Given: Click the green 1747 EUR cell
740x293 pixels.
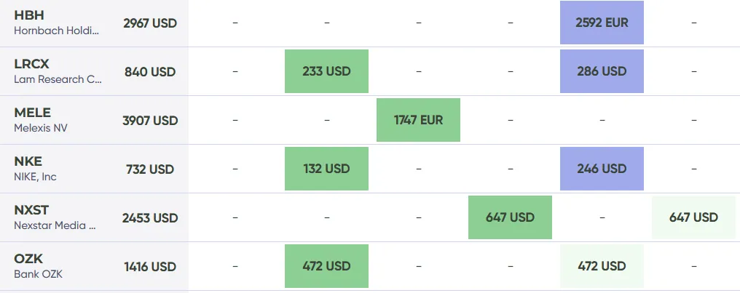Looking at the screenshot, I should (418, 120).
